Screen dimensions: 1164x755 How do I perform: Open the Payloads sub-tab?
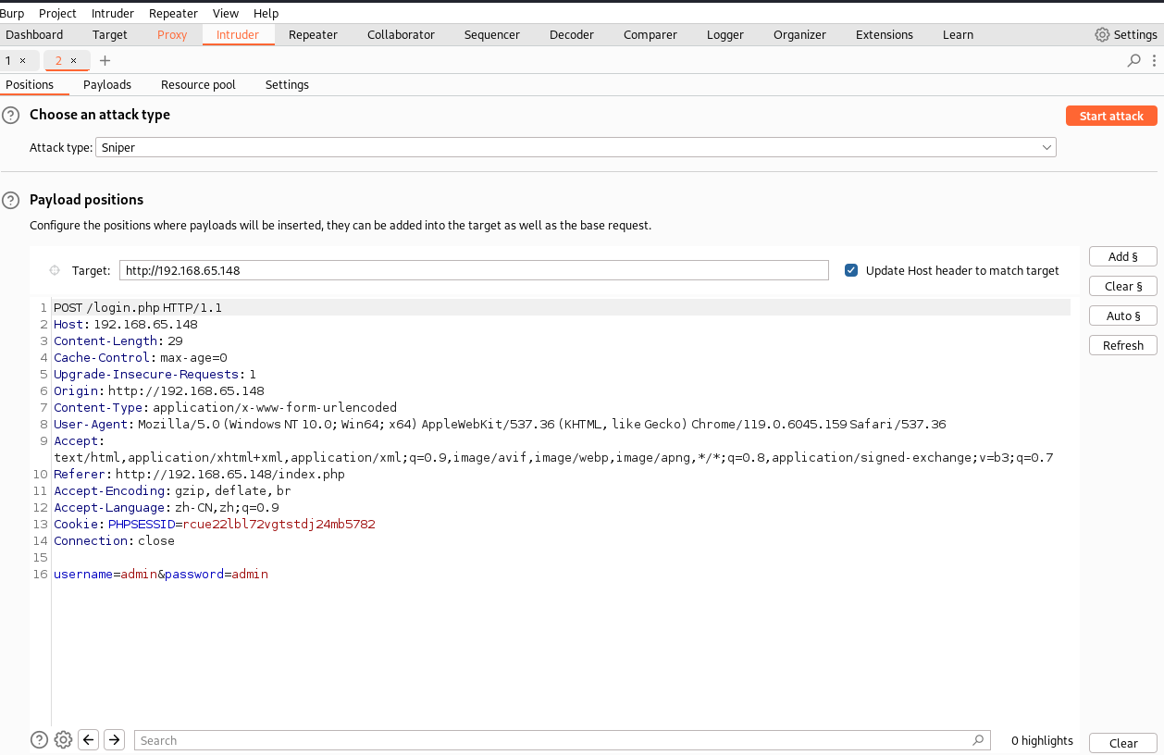click(107, 84)
